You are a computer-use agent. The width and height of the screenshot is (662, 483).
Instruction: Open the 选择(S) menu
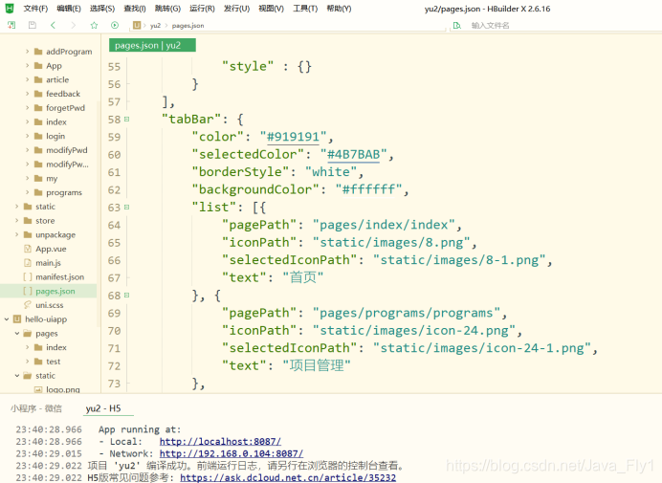pos(102,9)
